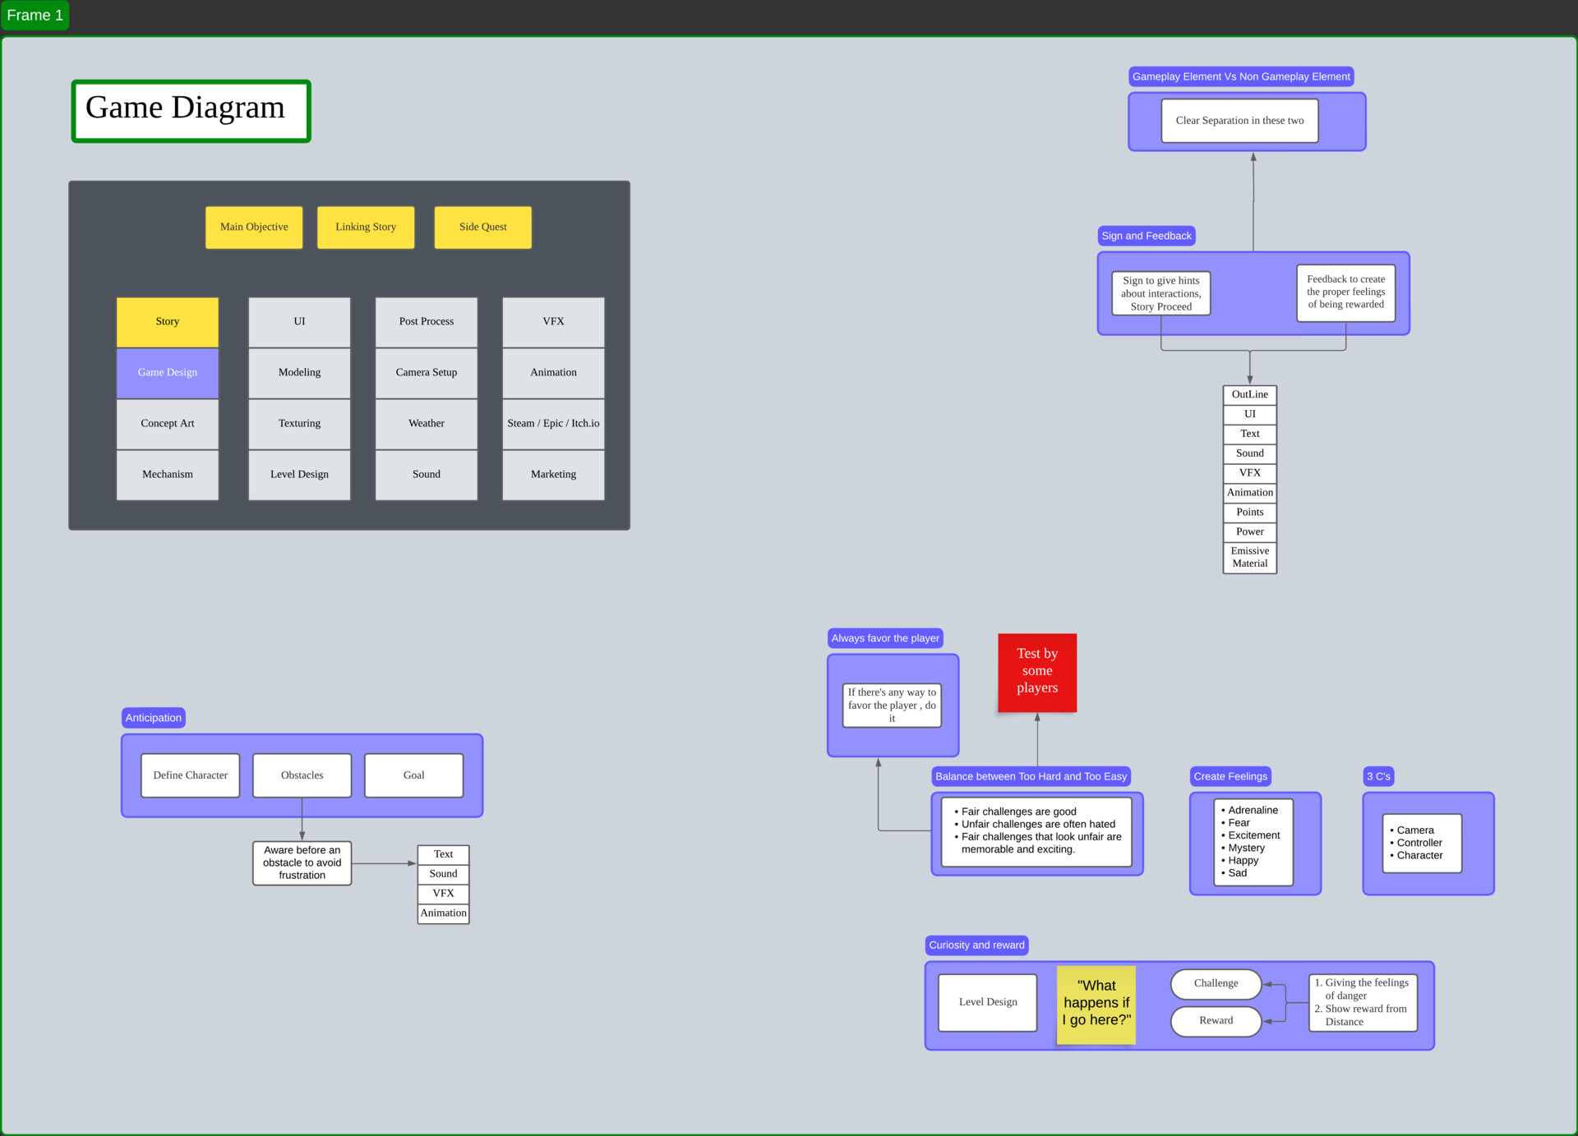Click the Sign and Feedback label
The height and width of the screenshot is (1136, 1578).
tap(1146, 236)
